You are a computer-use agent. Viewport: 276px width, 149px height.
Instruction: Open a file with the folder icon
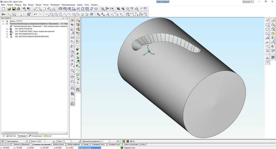[9, 9]
